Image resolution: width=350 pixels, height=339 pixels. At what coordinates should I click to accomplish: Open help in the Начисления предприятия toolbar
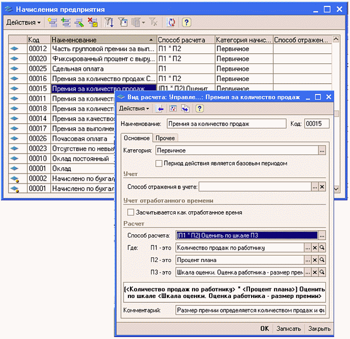pyautogui.click(x=186, y=22)
